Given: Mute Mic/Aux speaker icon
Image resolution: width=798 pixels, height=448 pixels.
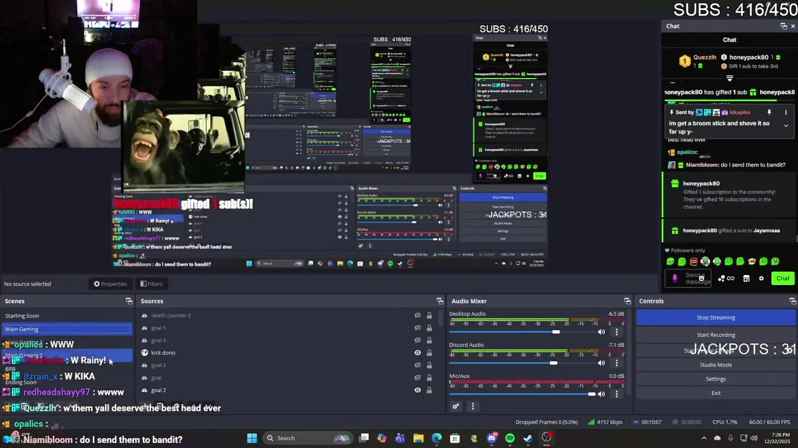Looking at the screenshot, I should point(602,394).
